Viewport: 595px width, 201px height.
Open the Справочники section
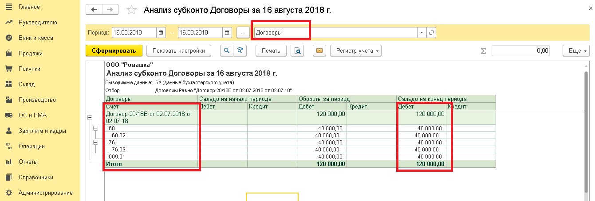pyautogui.click(x=36, y=177)
